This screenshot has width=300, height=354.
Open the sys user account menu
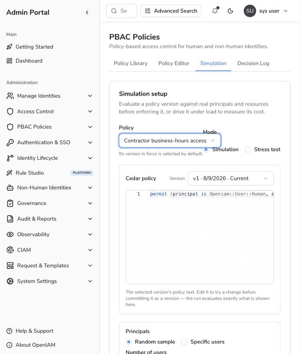266,11
